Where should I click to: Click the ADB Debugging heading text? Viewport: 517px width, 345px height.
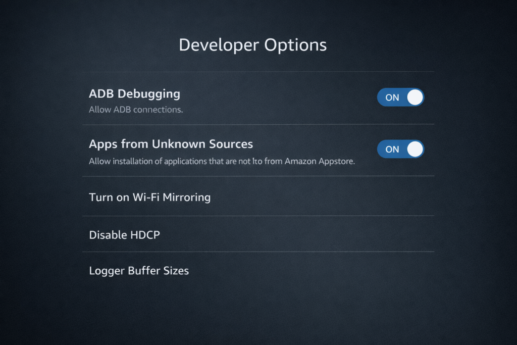pyautogui.click(x=134, y=94)
